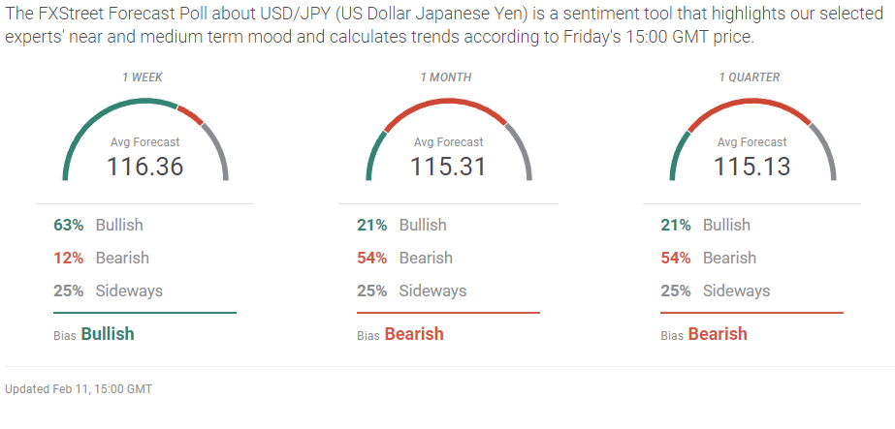Click the weekly Bias Bullish label
This screenshot has width=895, height=429.
click(95, 334)
